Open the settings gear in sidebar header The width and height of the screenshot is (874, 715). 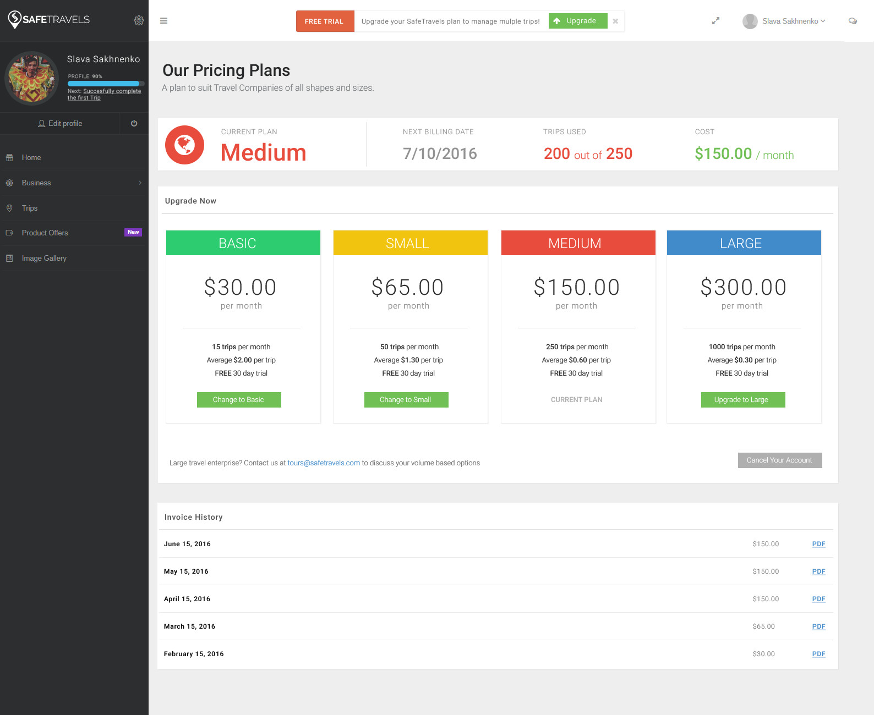click(x=139, y=20)
